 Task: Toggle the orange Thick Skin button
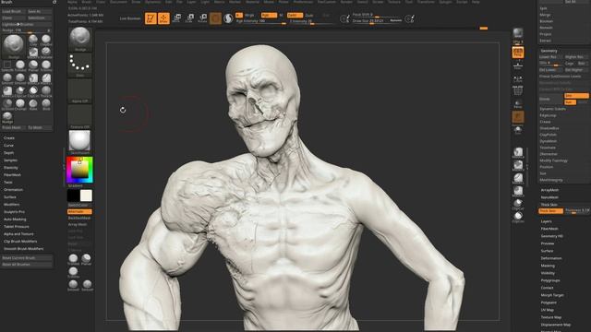[550, 211]
